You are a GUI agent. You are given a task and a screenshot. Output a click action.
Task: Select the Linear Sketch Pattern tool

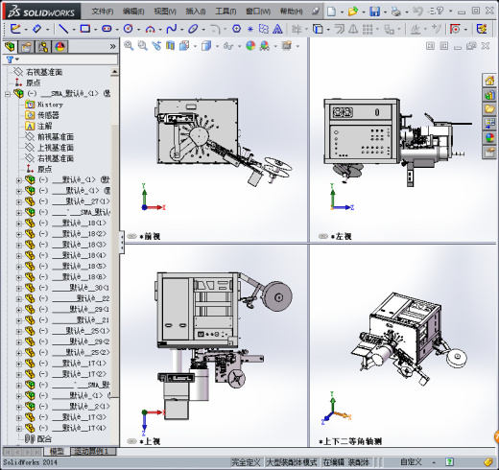tap(368, 29)
